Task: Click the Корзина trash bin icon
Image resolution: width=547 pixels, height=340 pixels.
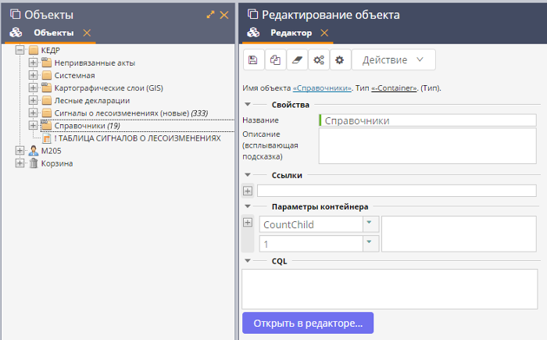Action: pyautogui.click(x=34, y=163)
